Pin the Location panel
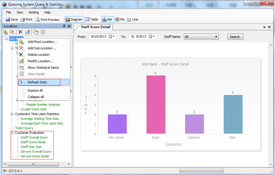This screenshot has width=275, height=175. click(x=64, y=26)
